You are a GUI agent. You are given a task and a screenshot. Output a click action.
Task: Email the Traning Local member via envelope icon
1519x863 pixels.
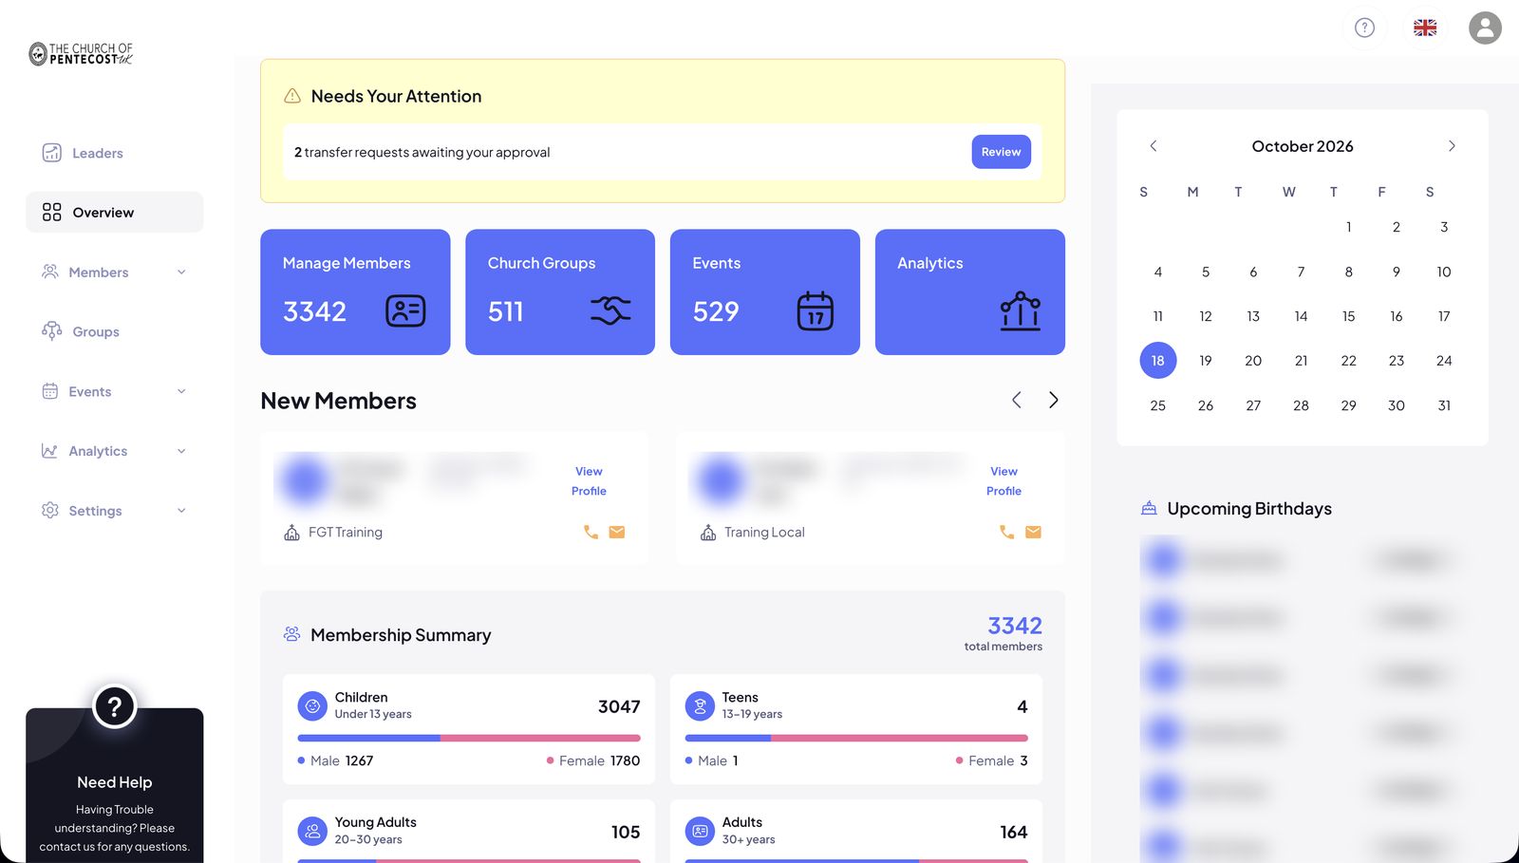click(1033, 533)
